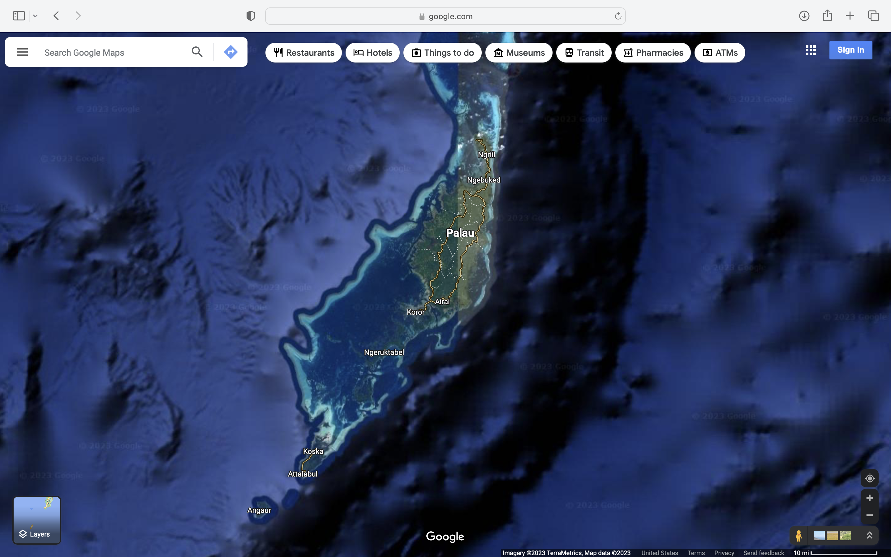Image resolution: width=891 pixels, height=557 pixels.
Task: Toggle Safari sidebar visibility
Action: [19, 16]
